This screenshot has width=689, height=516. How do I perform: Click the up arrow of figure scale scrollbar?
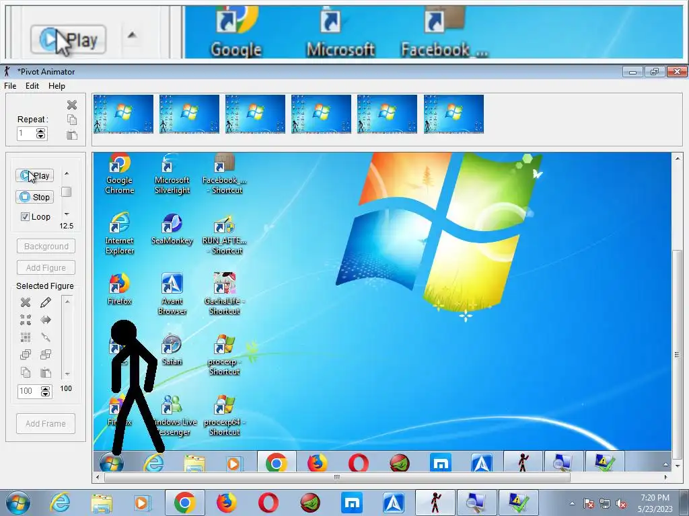point(67,302)
